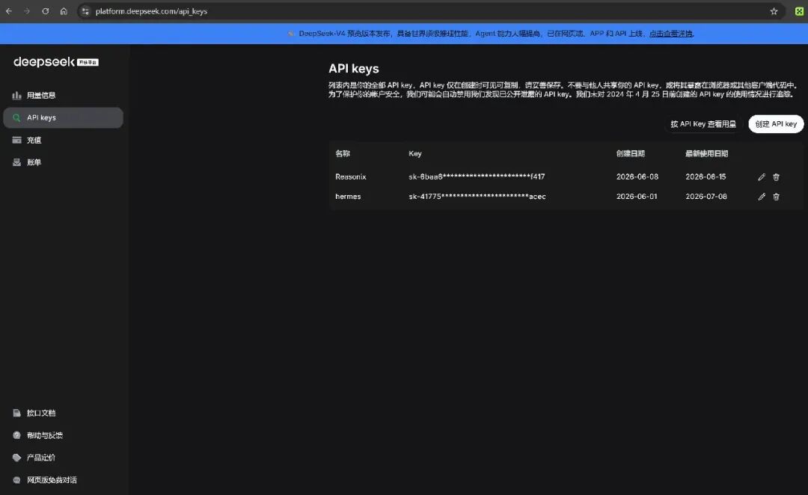Click creation date 2026-06-08
Screen dimensions: 808x495
coord(637,176)
